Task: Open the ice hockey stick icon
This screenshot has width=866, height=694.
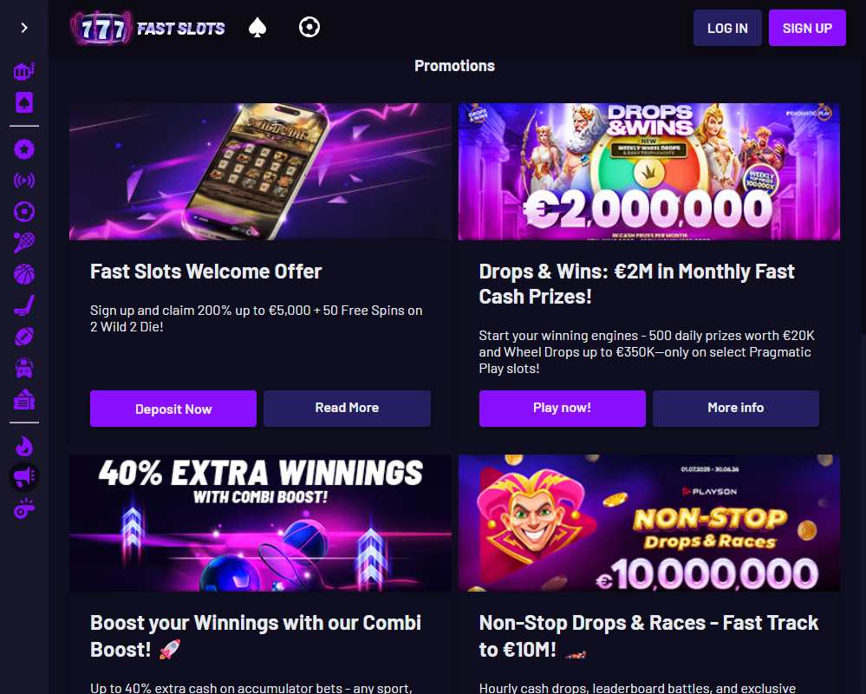Action: (23, 305)
